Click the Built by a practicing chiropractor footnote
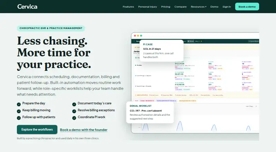The height and width of the screenshot is (152, 276). point(58,138)
